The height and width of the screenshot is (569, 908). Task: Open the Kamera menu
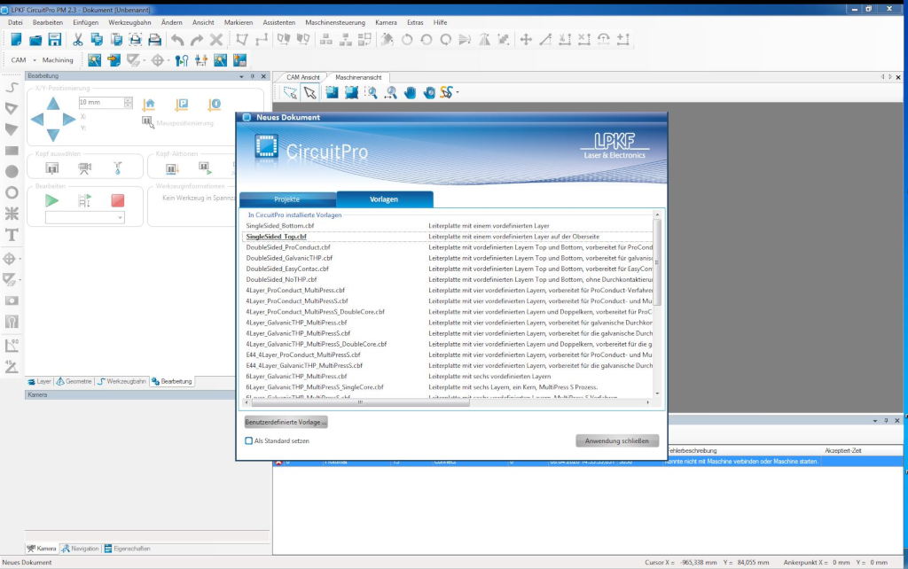(386, 22)
